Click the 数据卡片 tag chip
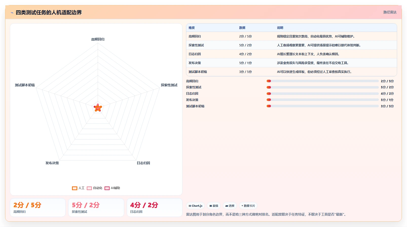Viewport: 407px width, 227px height. click(x=248, y=206)
